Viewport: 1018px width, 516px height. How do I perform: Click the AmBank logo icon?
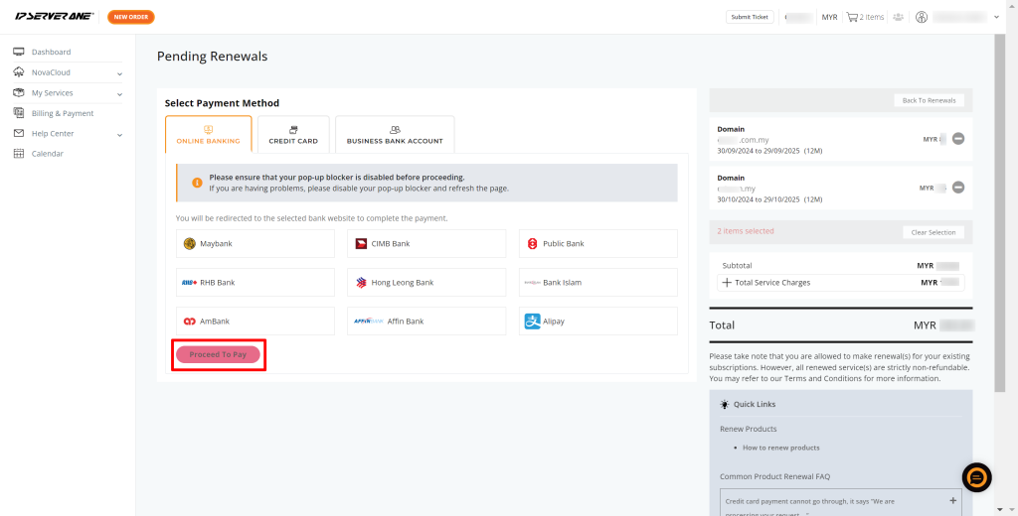click(x=190, y=322)
